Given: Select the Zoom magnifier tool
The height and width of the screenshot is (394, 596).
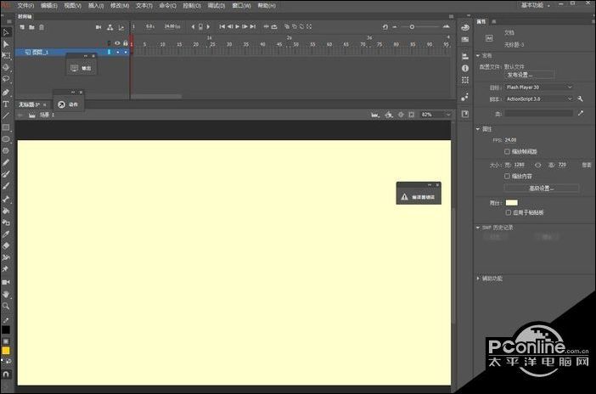Looking at the screenshot, I should (6, 306).
